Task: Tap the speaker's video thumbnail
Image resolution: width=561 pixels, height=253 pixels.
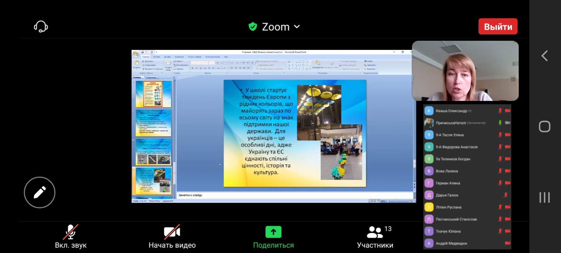Action: coord(465,71)
